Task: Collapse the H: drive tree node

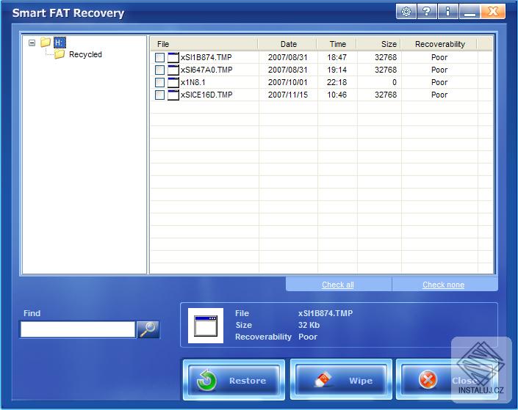Action: click(32, 43)
